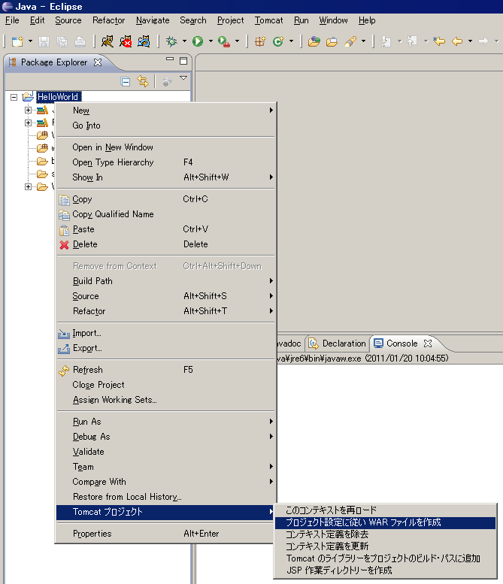Click the Print toolbar icon
This screenshot has width=503, height=584.
click(80, 41)
